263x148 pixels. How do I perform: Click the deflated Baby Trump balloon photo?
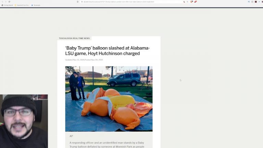109,99
